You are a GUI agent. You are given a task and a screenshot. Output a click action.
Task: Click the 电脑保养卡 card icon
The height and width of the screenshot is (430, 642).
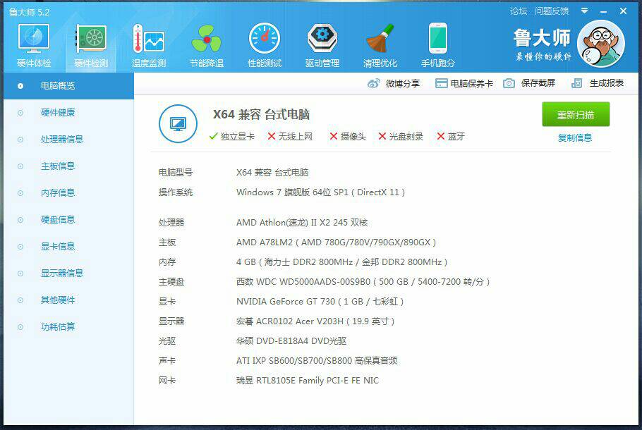click(441, 83)
